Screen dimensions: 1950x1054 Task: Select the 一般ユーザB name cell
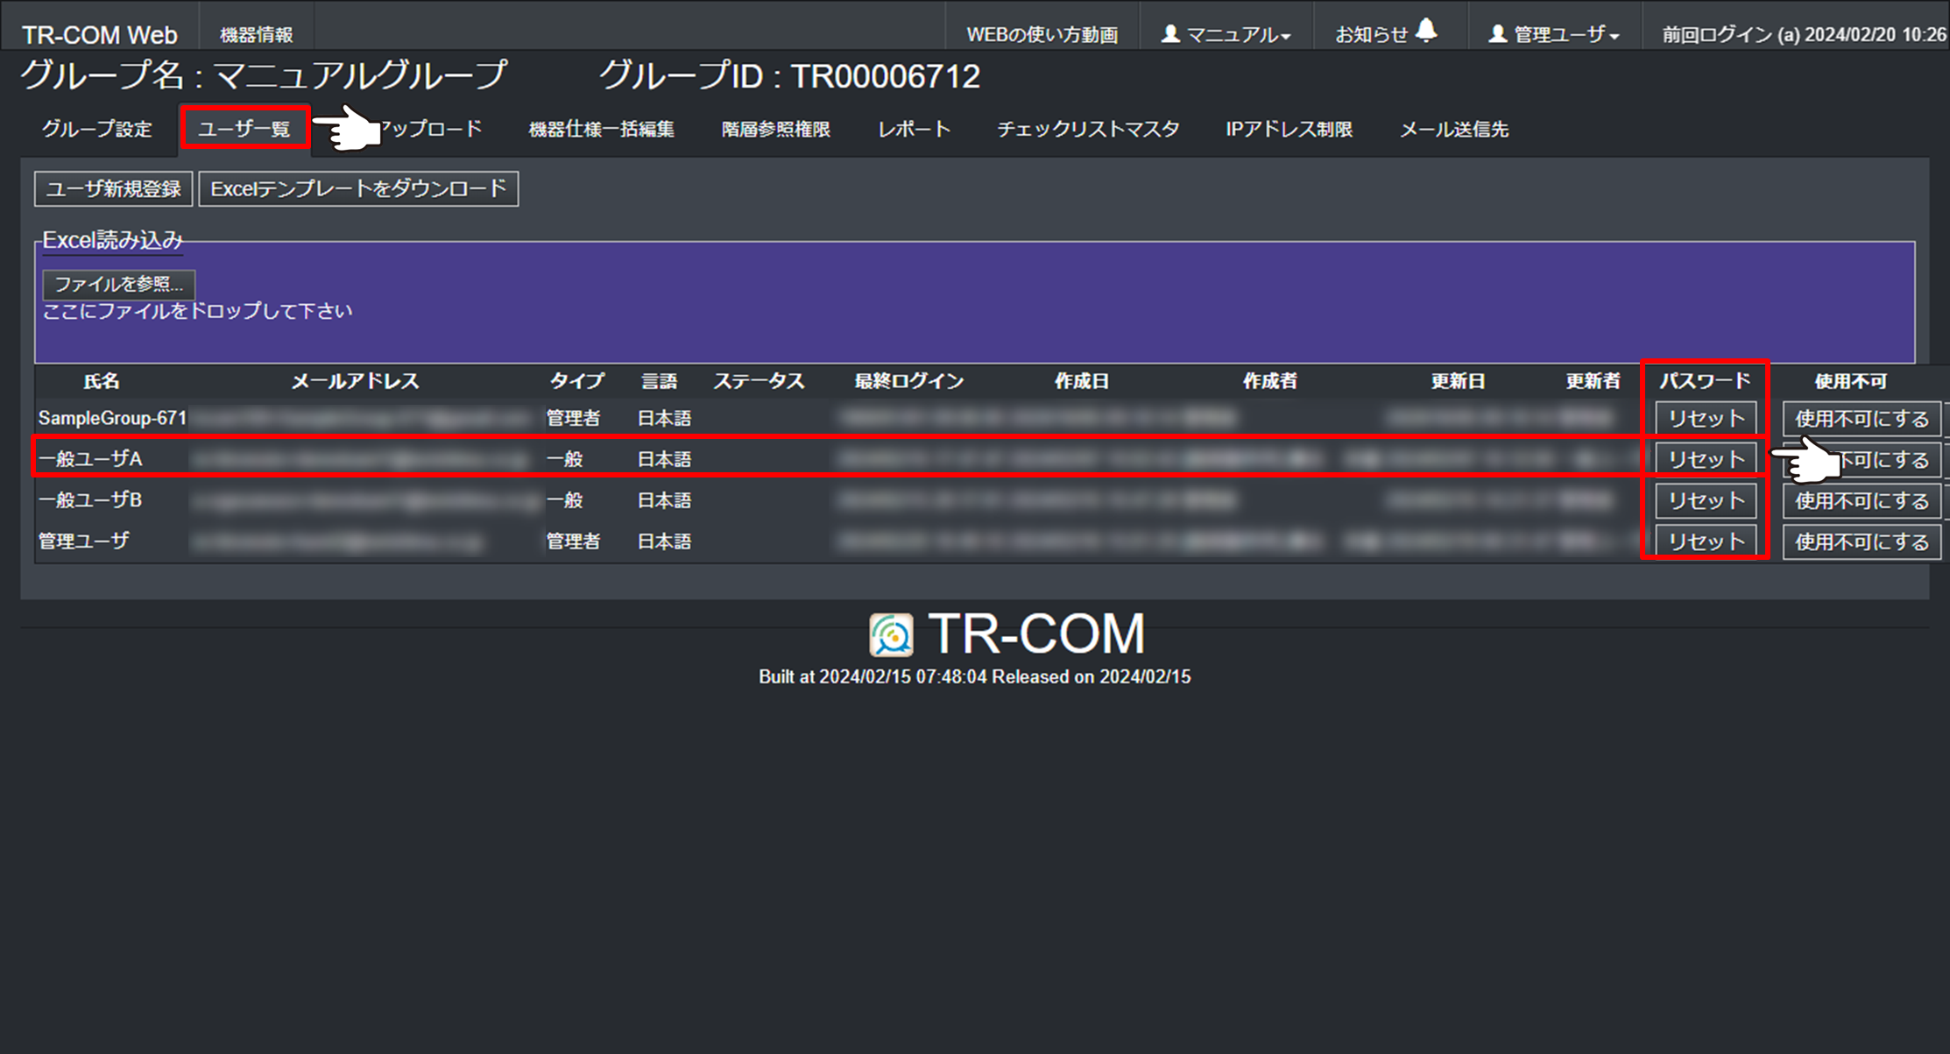[x=90, y=499]
